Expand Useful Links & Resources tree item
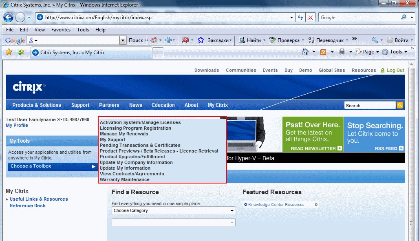 click(x=7, y=199)
